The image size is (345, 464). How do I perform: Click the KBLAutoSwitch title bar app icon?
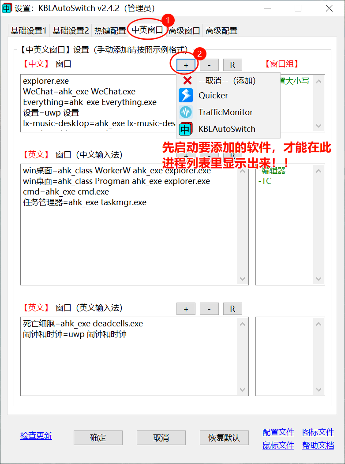point(7,8)
